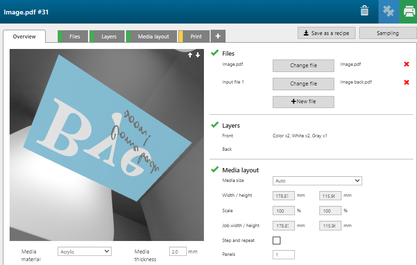Remove Image back.pdf with red X
Viewport: 417px width, 265px height.
406,82
